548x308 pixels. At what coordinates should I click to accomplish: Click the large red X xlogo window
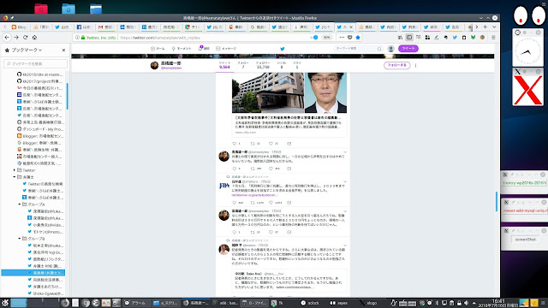coord(528,90)
